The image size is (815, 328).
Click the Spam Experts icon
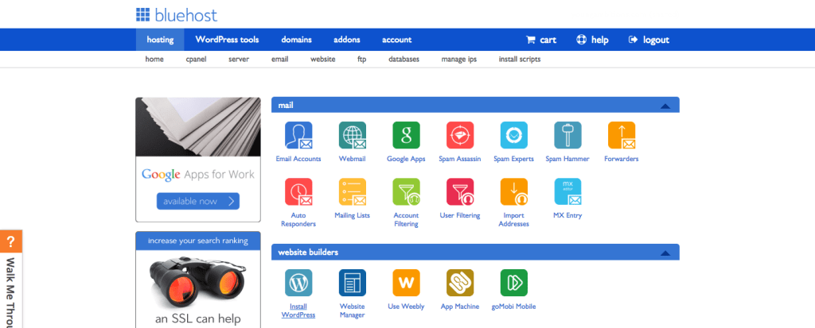513,136
